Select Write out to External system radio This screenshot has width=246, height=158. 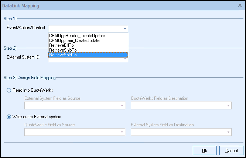coord(9,117)
